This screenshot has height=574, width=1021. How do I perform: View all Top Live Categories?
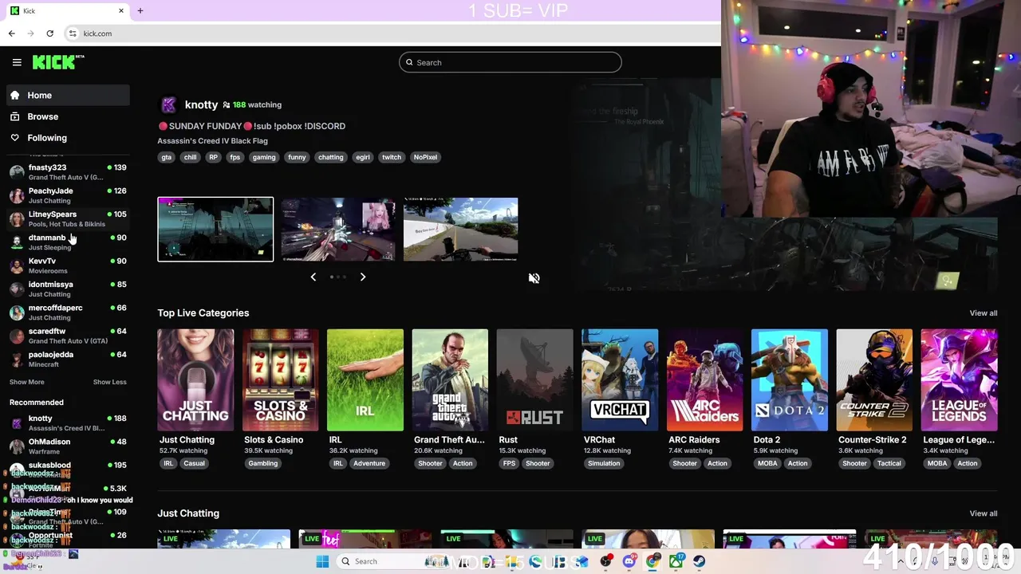[983, 313]
